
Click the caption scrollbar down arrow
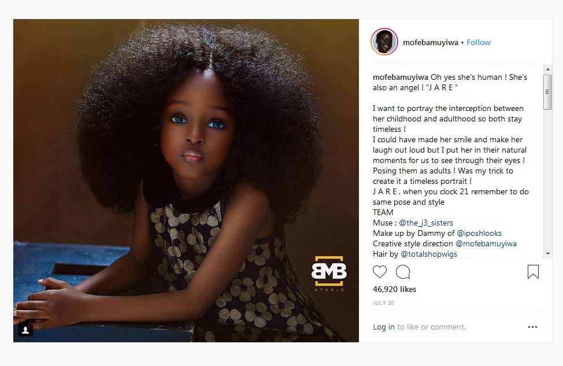(547, 254)
